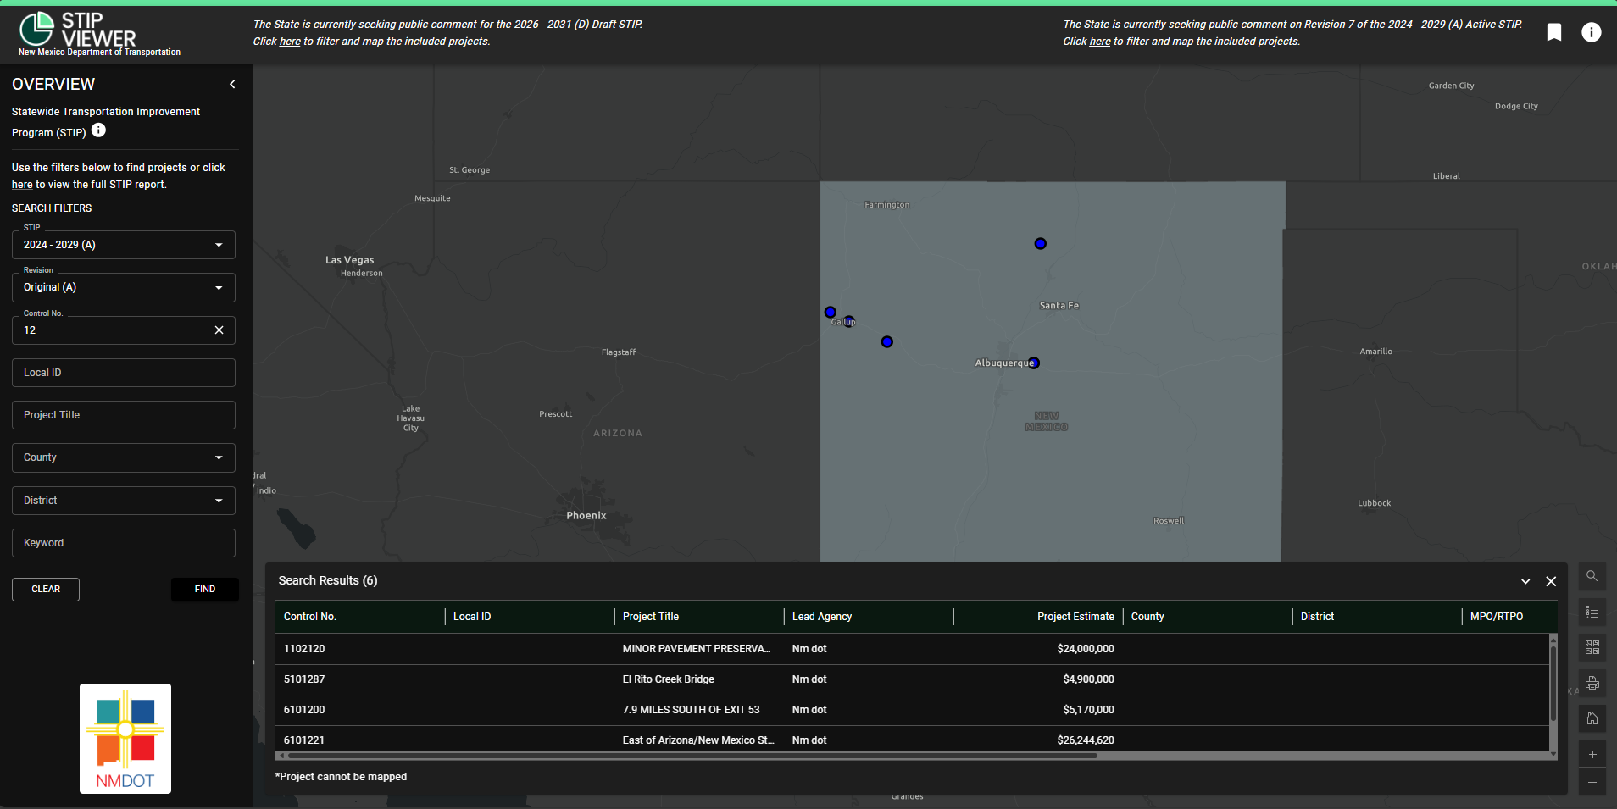Sort by MPO/RTPO column header
Viewport: 1617px width, 809px height.
coord(1509,617)
